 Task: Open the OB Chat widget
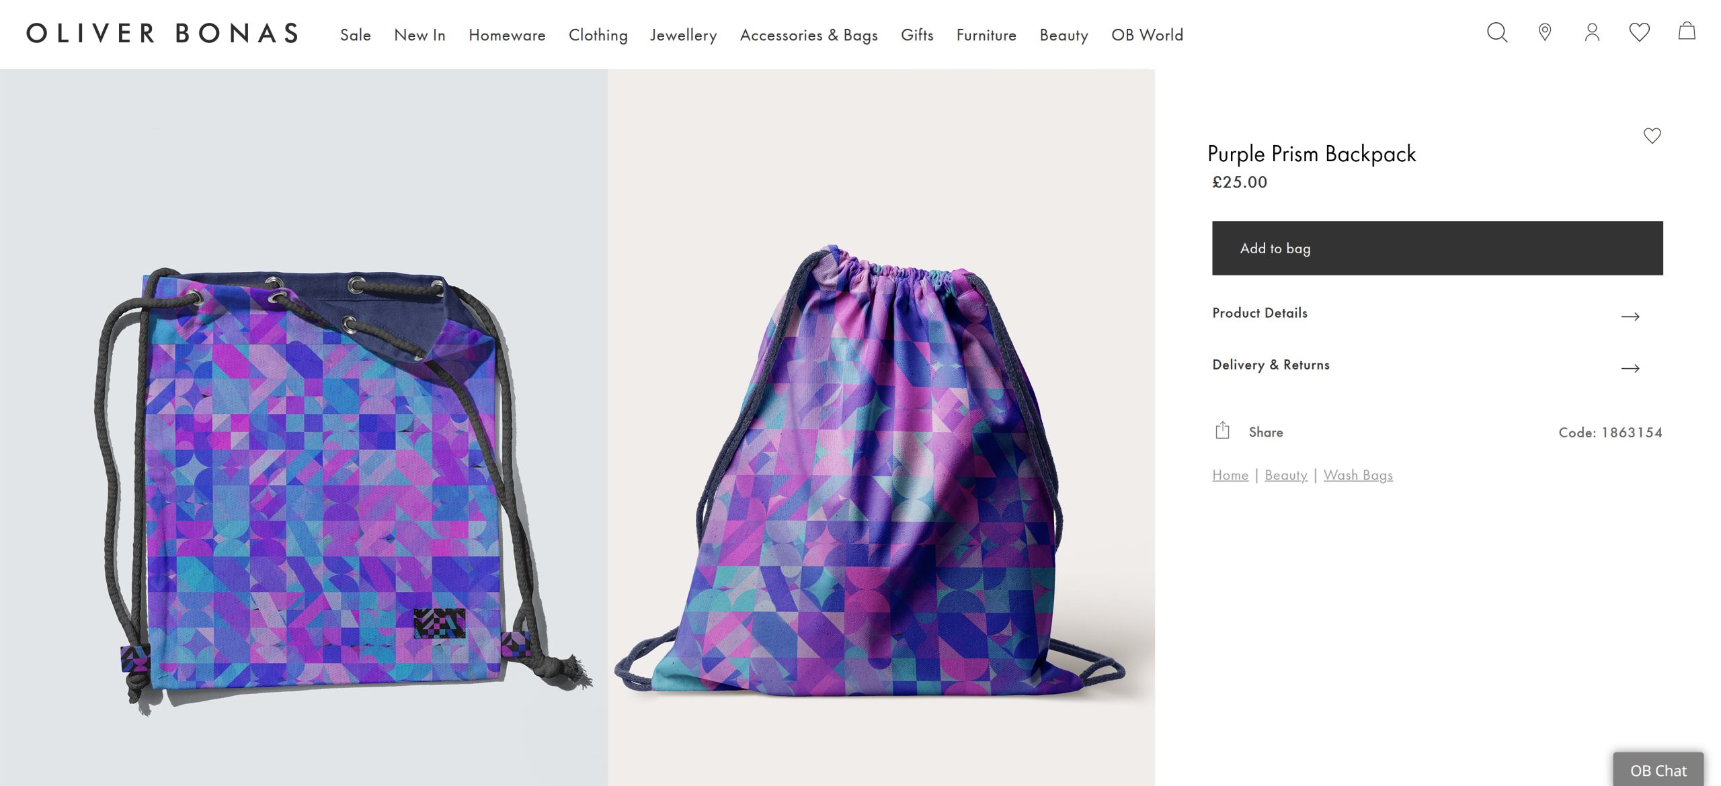pyautogui.click(x=1658, y=770)
